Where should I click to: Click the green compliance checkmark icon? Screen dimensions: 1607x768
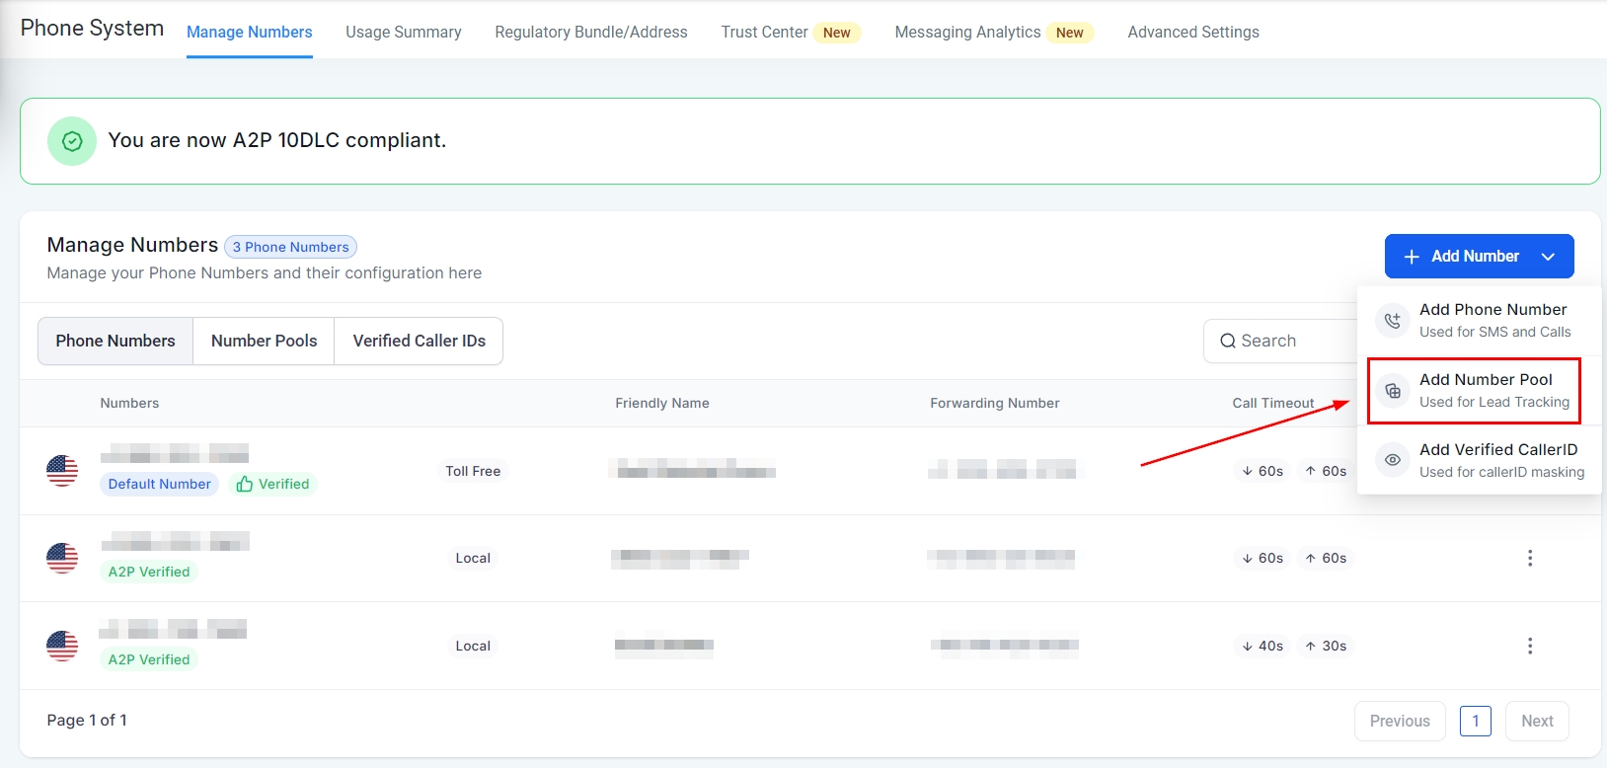(72, 141)
